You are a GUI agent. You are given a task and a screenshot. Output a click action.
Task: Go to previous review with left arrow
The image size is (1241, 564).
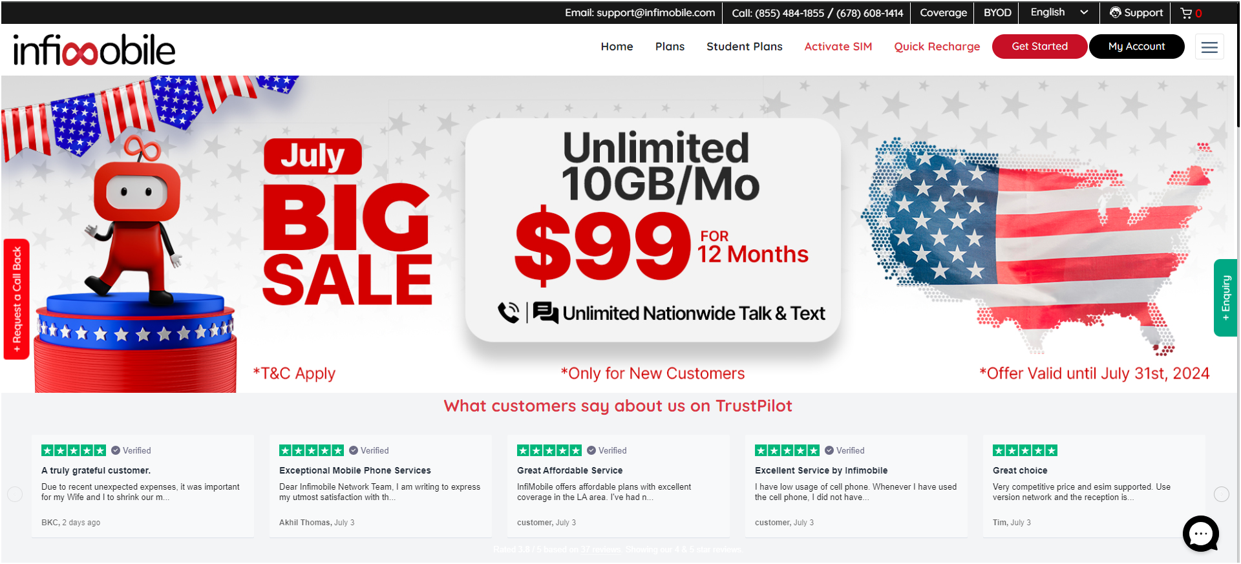pyautogui.click(x=15, y=494)
